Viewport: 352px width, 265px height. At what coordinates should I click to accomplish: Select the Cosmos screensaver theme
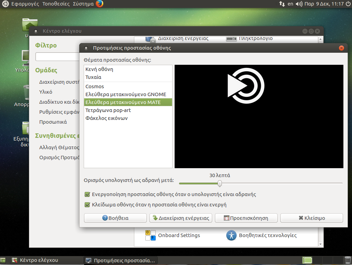tap(95, 86)
